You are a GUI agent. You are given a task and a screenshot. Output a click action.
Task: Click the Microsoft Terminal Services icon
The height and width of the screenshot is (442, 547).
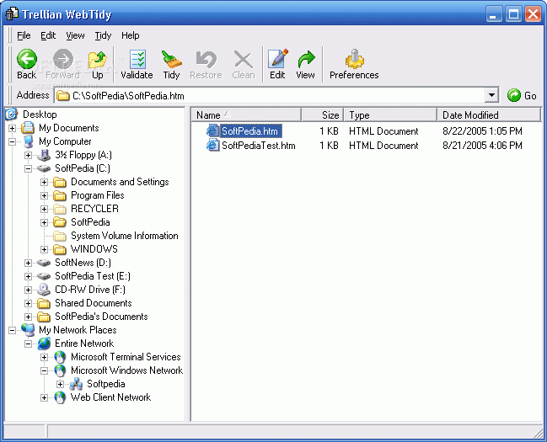pos(60,357)
